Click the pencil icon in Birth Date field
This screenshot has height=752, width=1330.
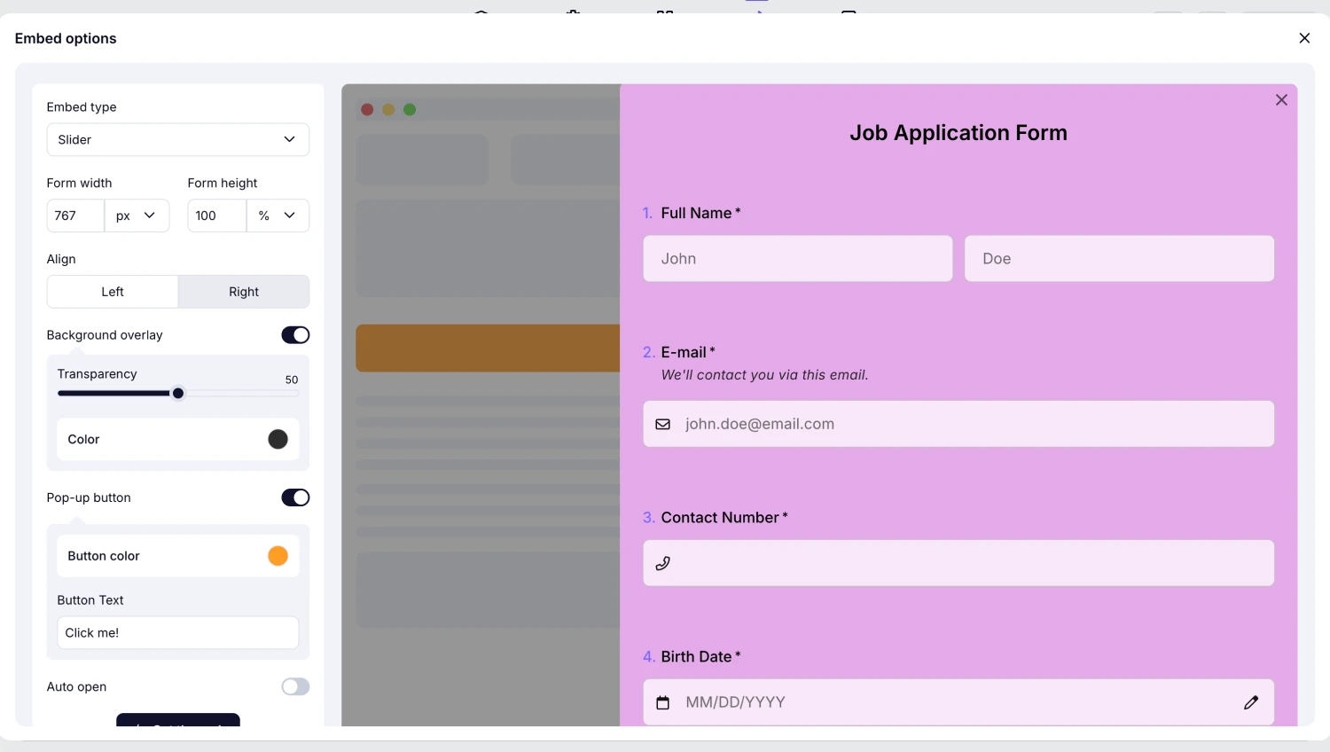click(x=1251, y=702)
